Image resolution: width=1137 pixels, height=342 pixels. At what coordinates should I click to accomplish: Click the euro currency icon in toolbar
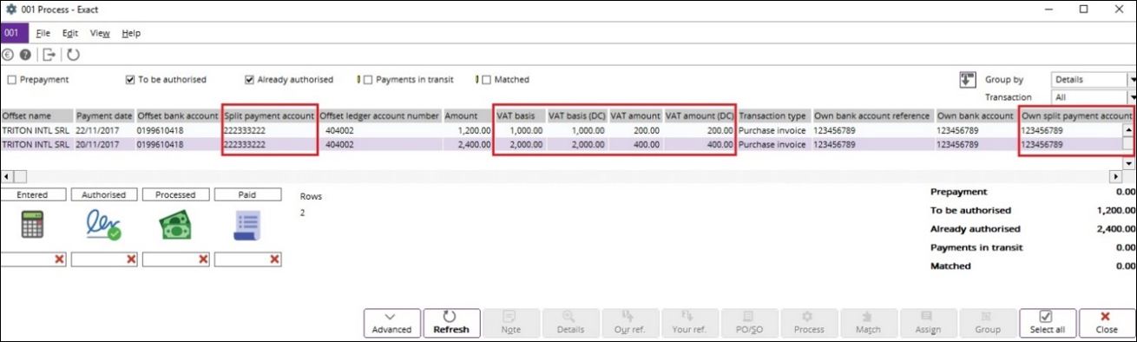click(x=8, y=55)
